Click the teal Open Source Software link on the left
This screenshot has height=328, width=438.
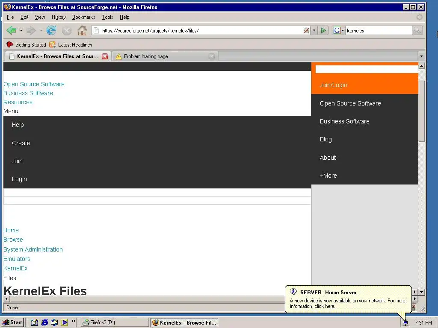coord(34,84)
